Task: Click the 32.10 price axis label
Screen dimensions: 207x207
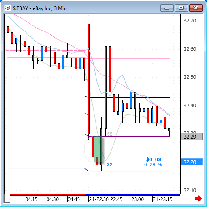Action: click(x=190, y=190)
